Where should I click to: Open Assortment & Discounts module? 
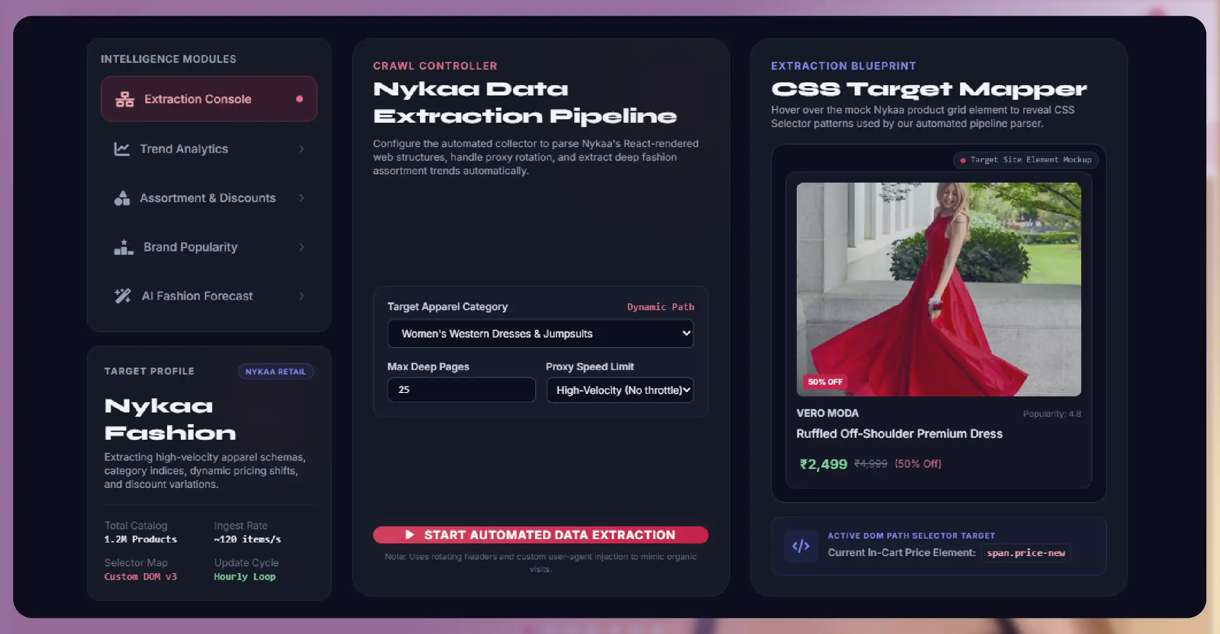209,198
